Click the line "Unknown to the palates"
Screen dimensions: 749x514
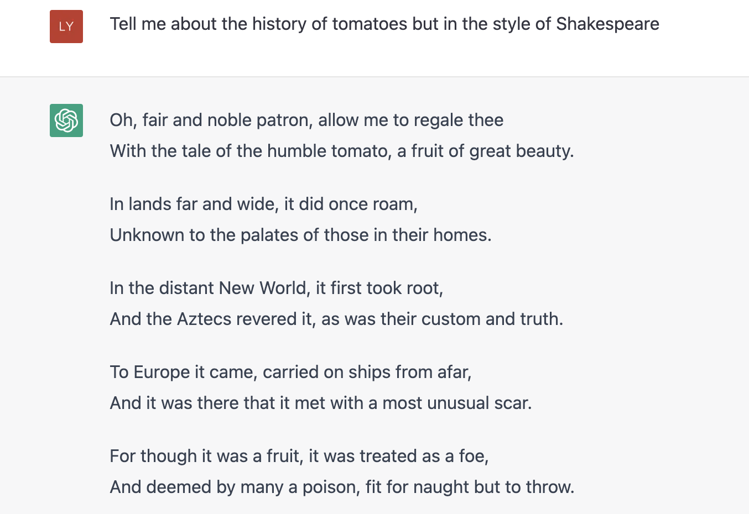point(300,235)
